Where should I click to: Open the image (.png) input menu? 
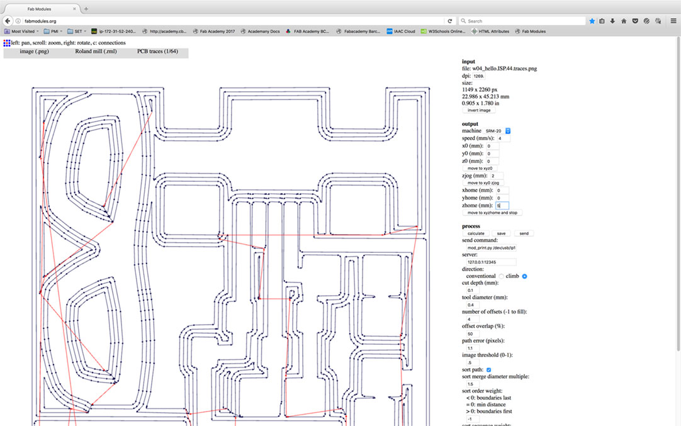35,51
